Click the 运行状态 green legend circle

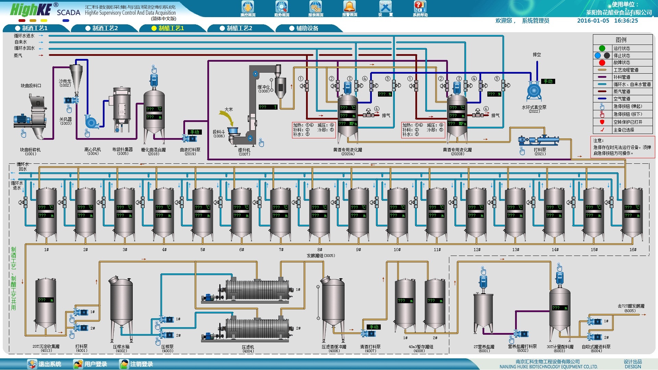click(602, 48)
